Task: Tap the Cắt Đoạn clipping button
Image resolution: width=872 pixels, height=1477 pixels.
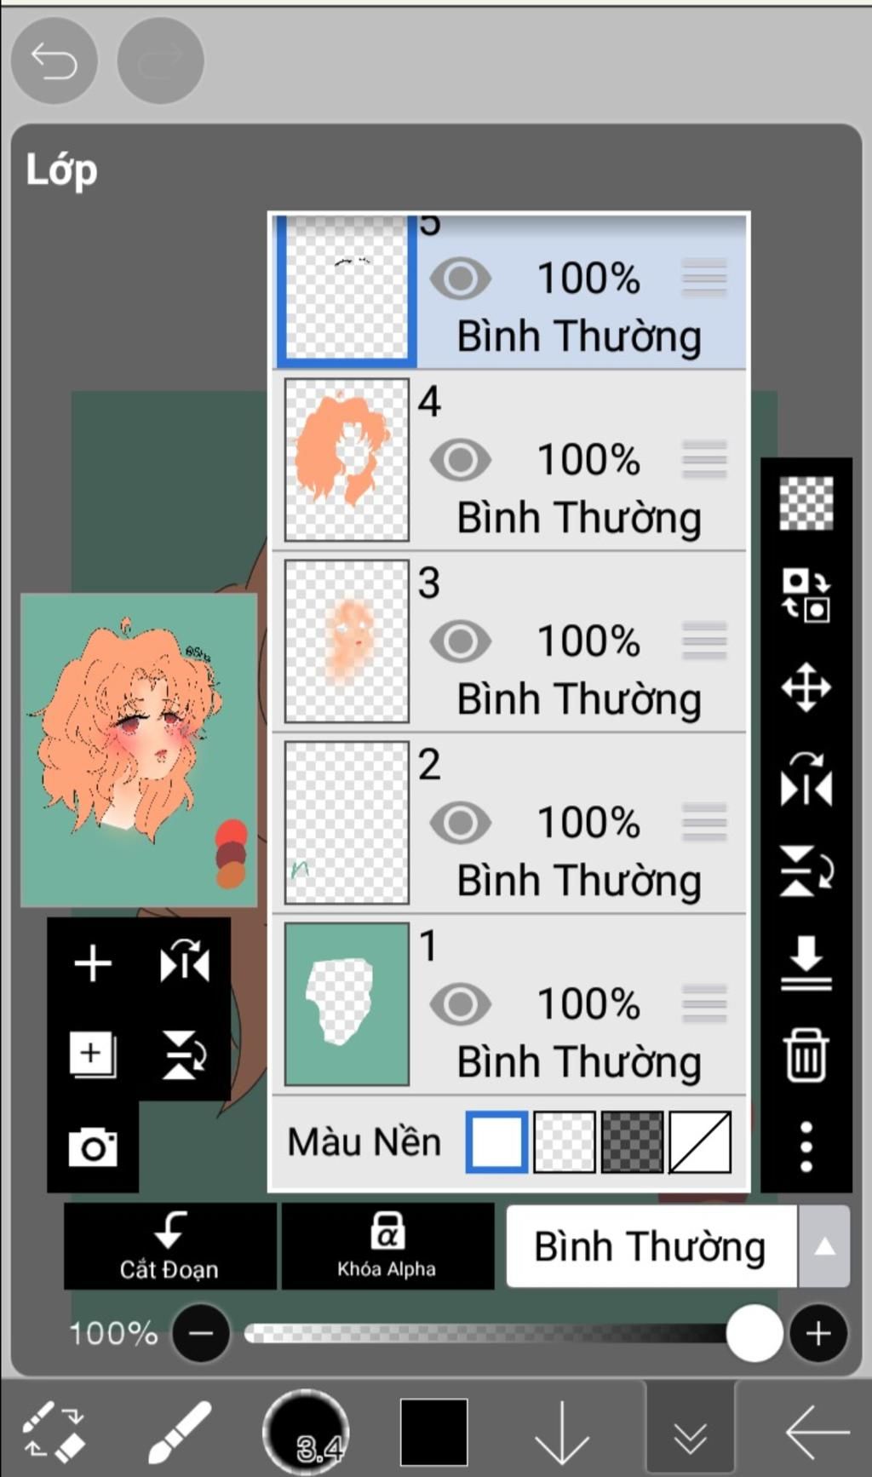Action: point(169,1246)
